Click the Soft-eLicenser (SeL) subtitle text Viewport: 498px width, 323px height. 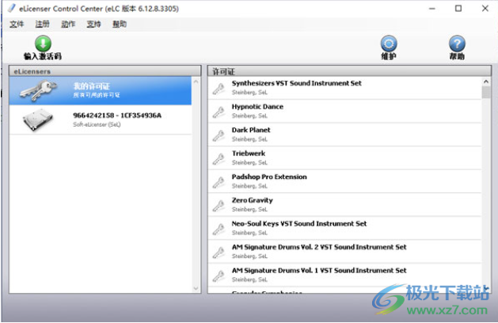click(97, 124)
